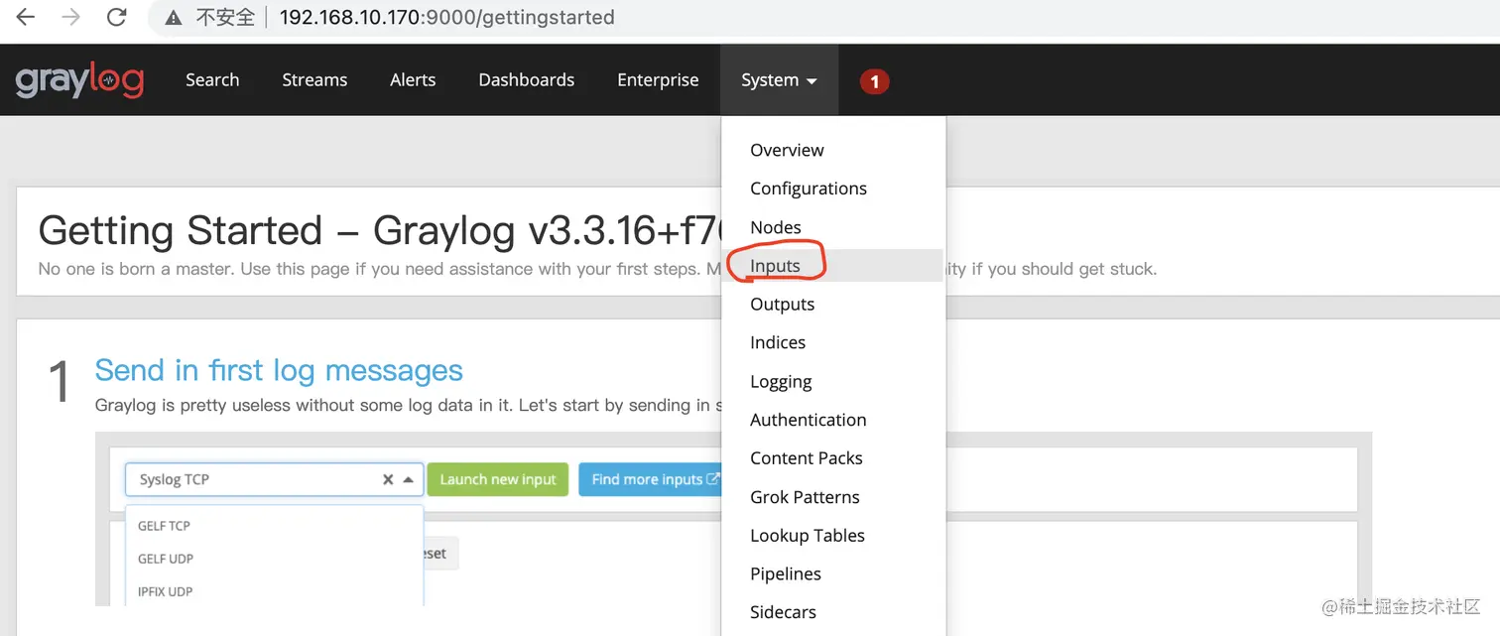Screen dimensions: 1500x636
Task: Click the browser address bar URL
Action: click(446, 17)
